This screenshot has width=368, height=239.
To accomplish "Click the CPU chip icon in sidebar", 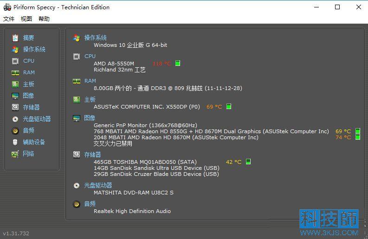I will [x=15, y=61].
